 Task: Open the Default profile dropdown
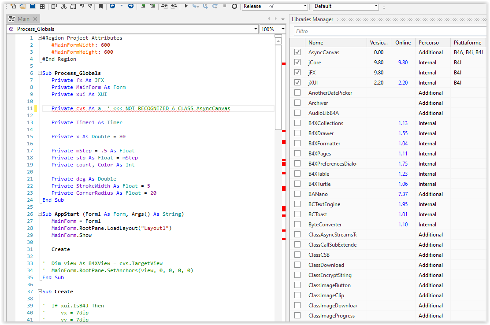coord(375,6)
